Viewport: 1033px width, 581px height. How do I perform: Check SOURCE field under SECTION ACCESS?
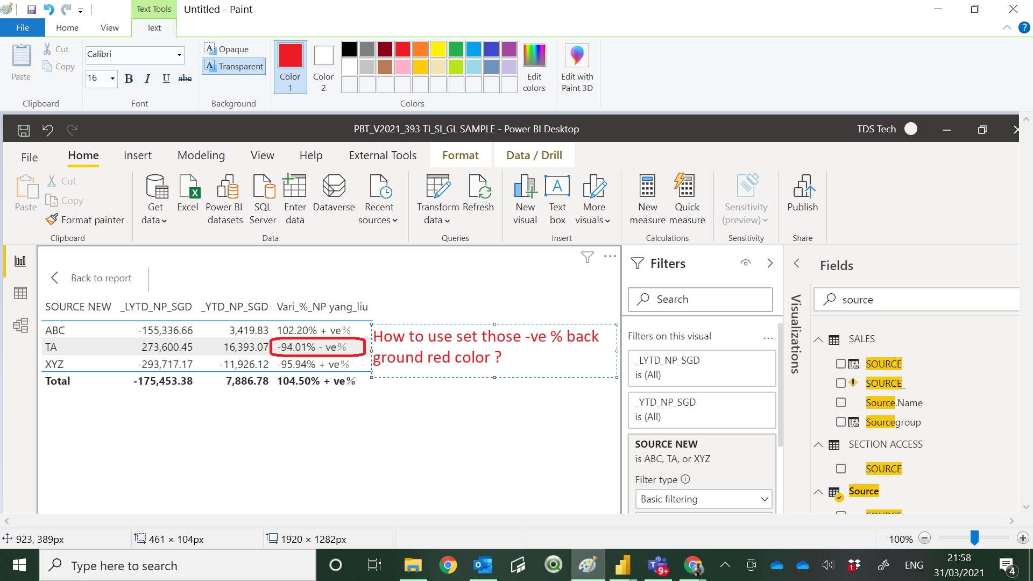coord(841,469)
